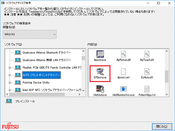Click the title bar application icon
The image size is (175, 131).
pyautogui.click(x=3, y=3)
